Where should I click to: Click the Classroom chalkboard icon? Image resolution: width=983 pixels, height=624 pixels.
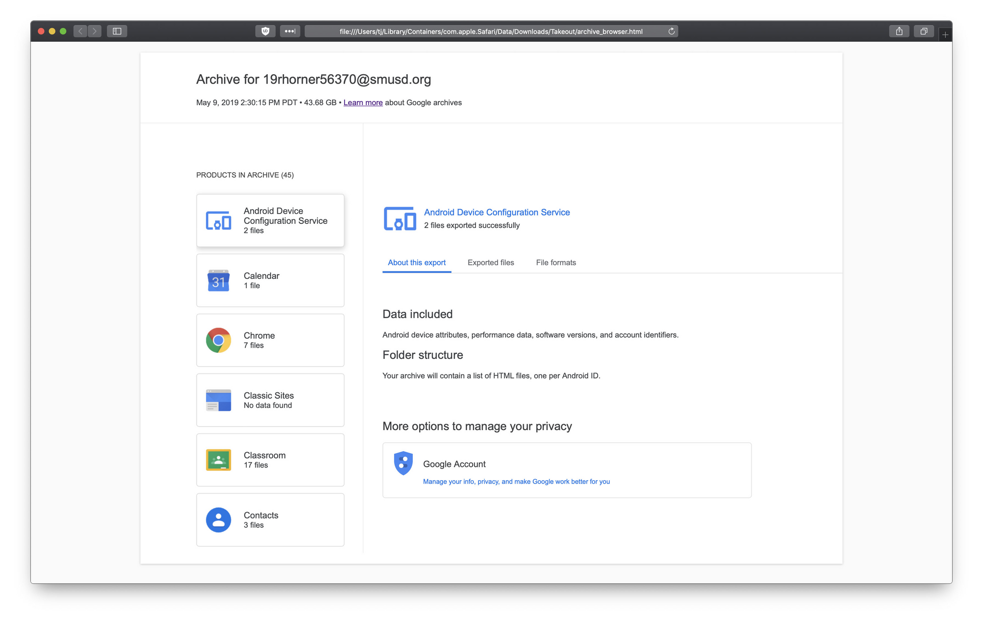218,460
